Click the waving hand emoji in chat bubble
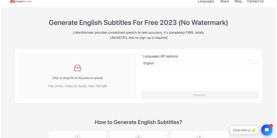The height and width of the screenshot is (138, 277). tap(254, 130)
